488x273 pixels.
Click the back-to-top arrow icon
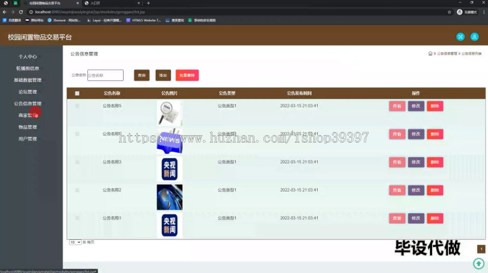[x=479, y=264]
